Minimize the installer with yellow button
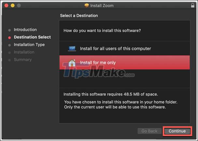The height and width of the screenshot is (141, 198). [13, 6]
